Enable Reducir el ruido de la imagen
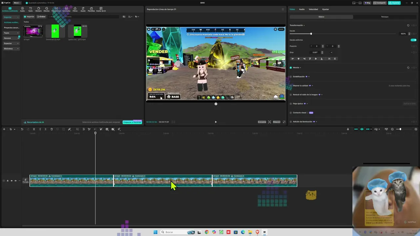 (x=291, y=95)
